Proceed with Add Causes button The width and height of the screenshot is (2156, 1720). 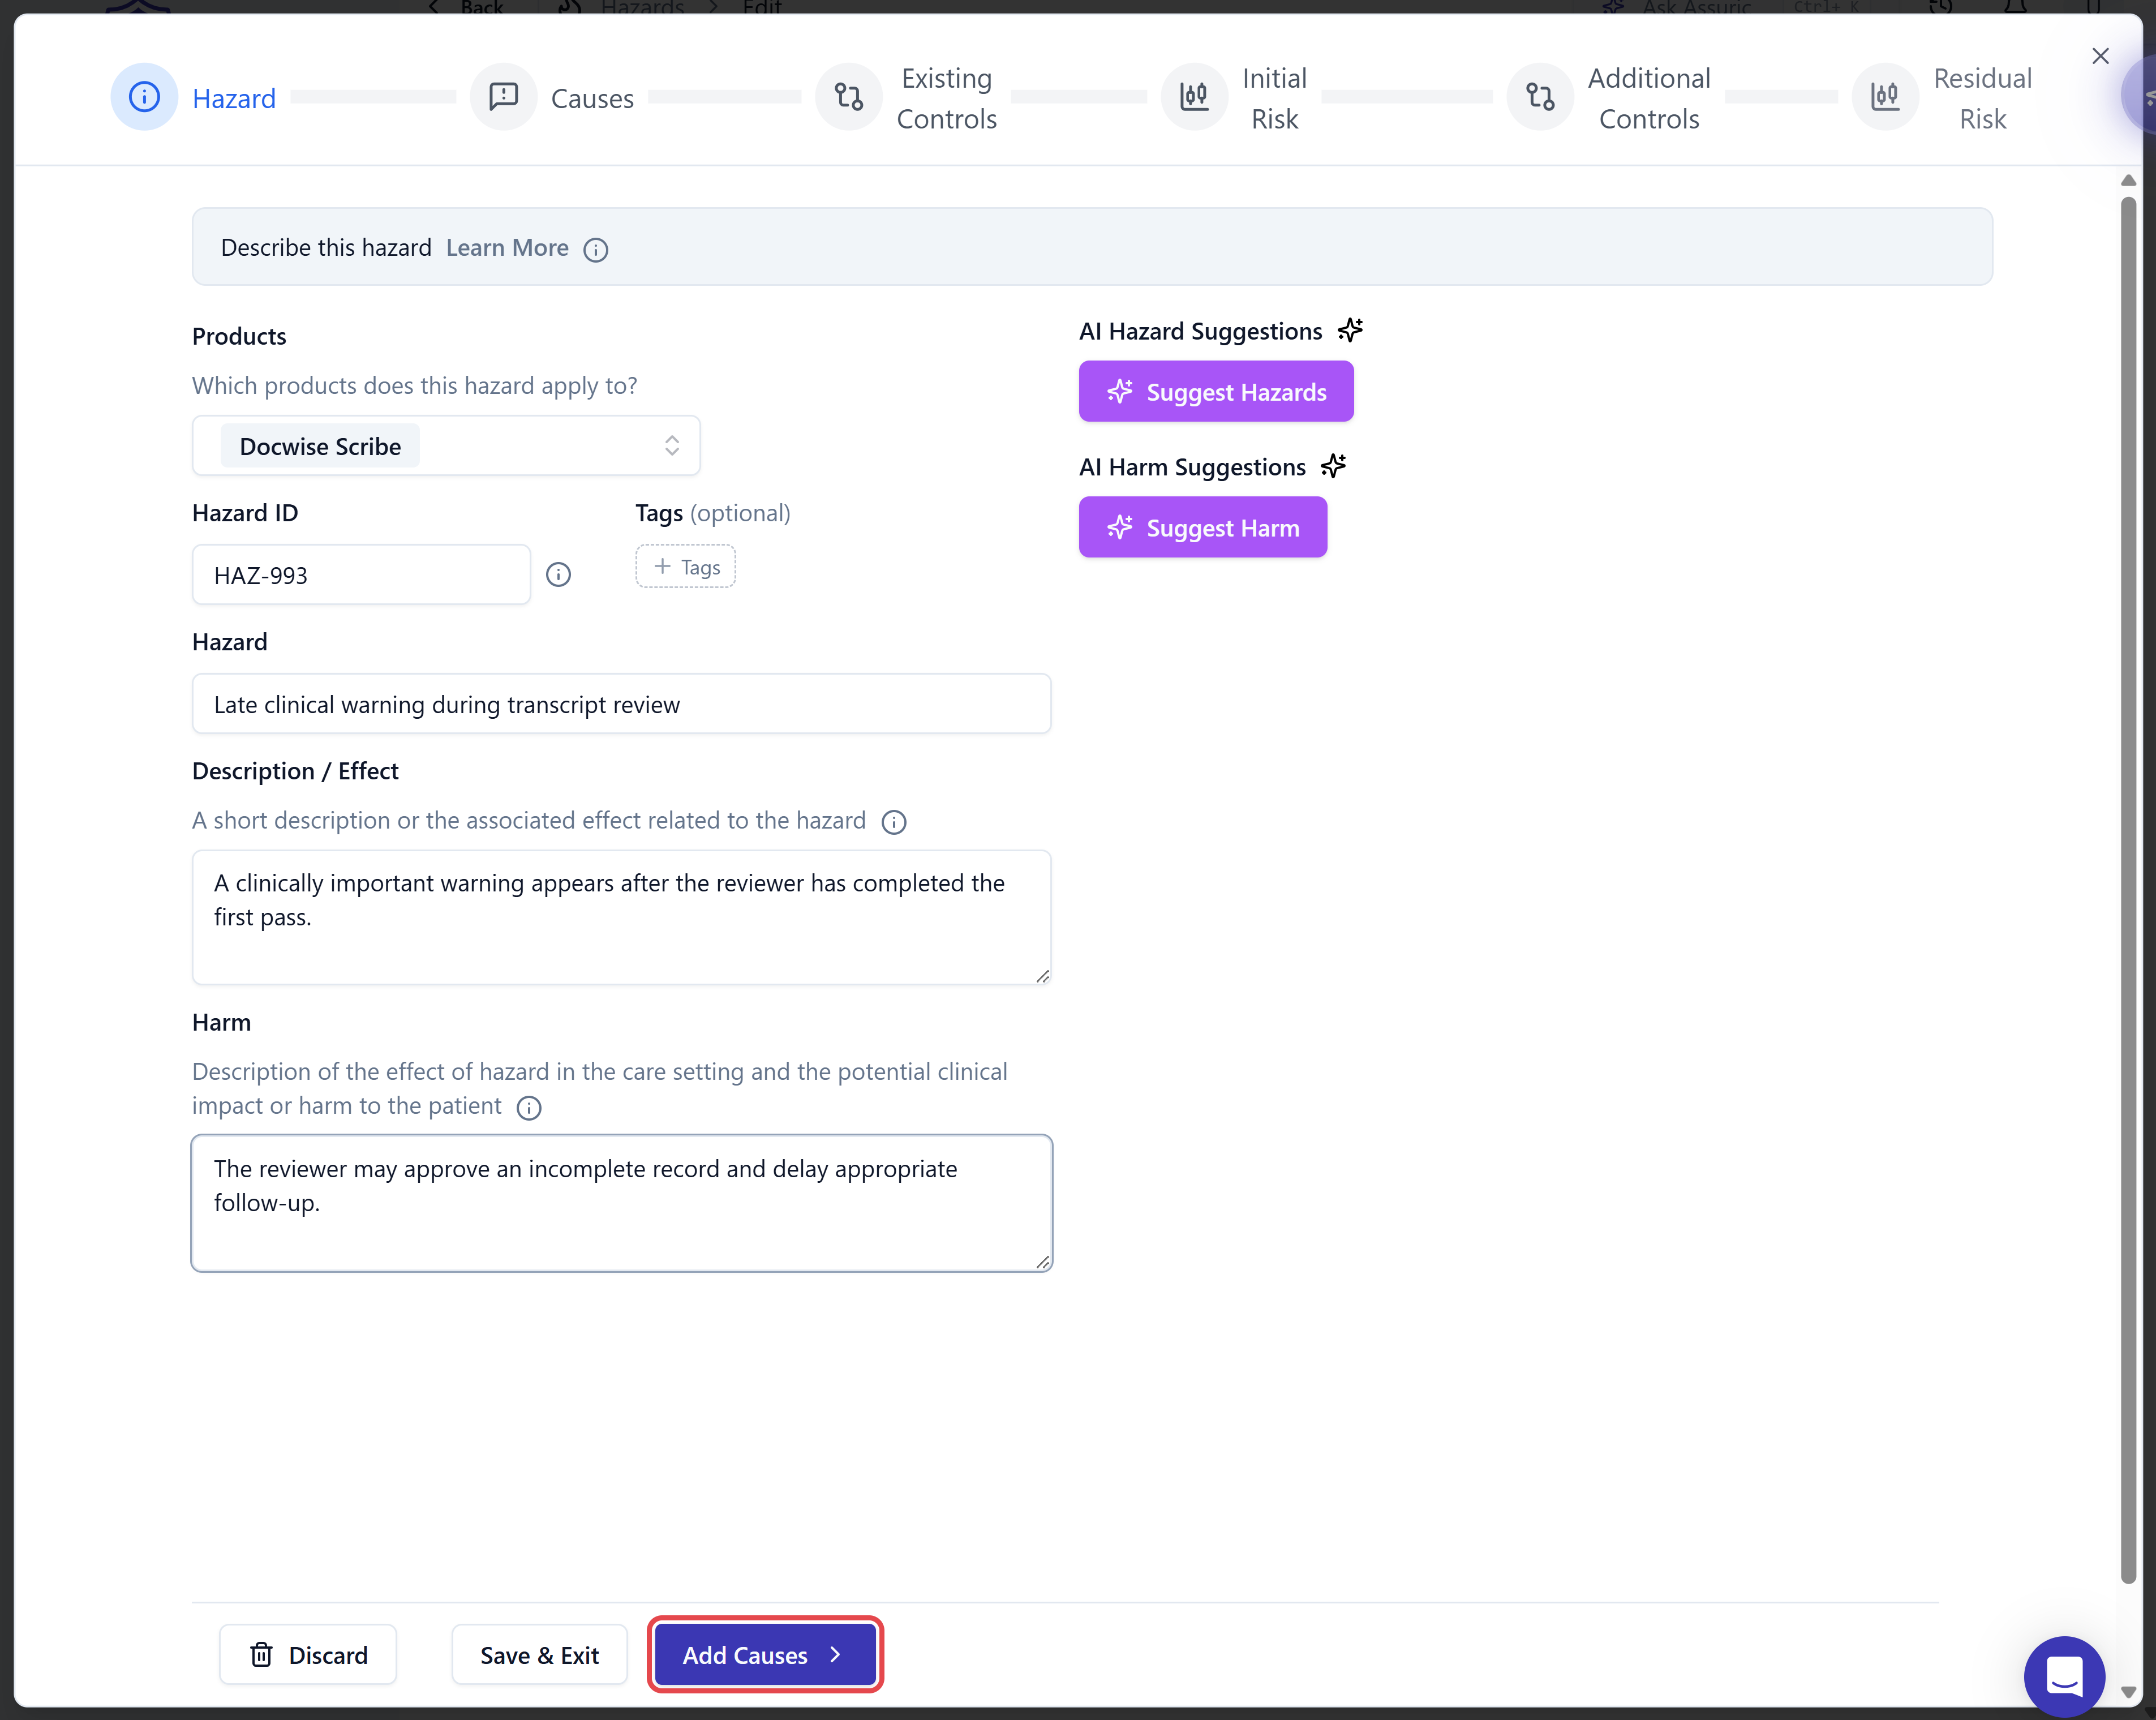(x=765, y=1655)
